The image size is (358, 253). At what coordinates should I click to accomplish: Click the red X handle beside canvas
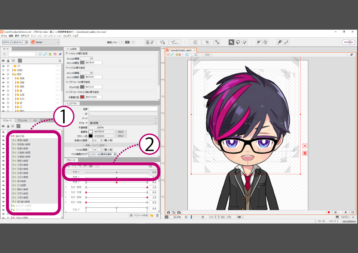coord(305,146)
